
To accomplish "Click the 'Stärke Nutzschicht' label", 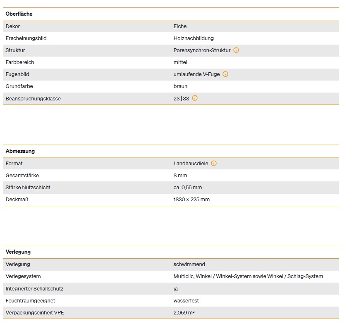I will [28, 188].
